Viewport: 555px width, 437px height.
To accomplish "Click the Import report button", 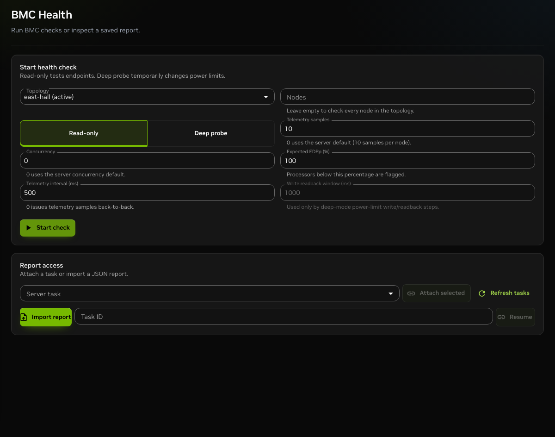I will [46, 317].
